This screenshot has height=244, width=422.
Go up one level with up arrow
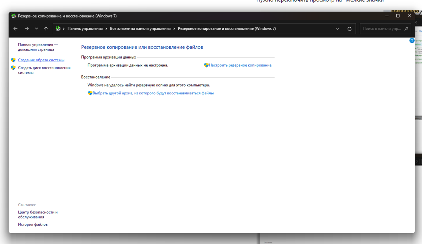coord(46,29)
